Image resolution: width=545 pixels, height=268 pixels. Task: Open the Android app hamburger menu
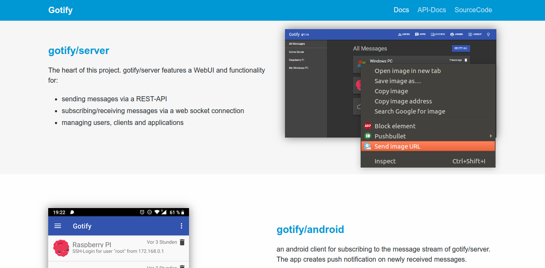58,226
